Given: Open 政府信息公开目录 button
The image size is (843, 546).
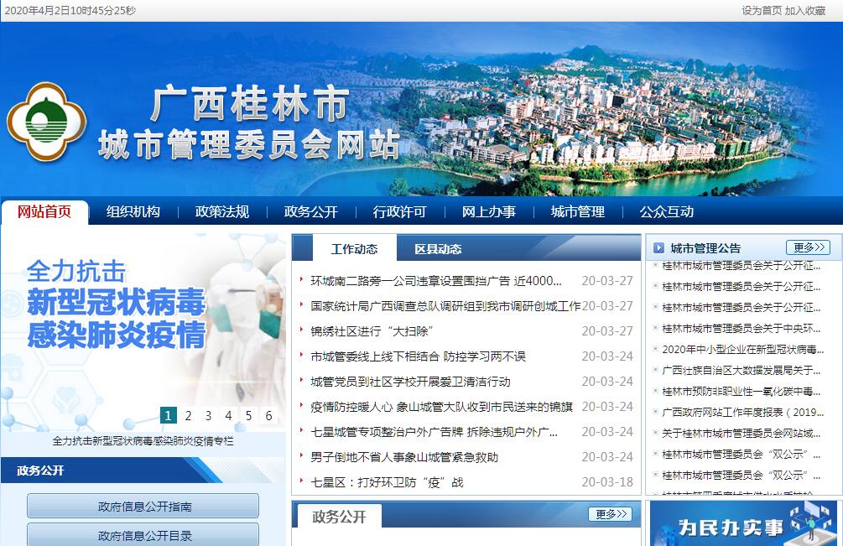Looking at the screenshot, I should point(143,535).
